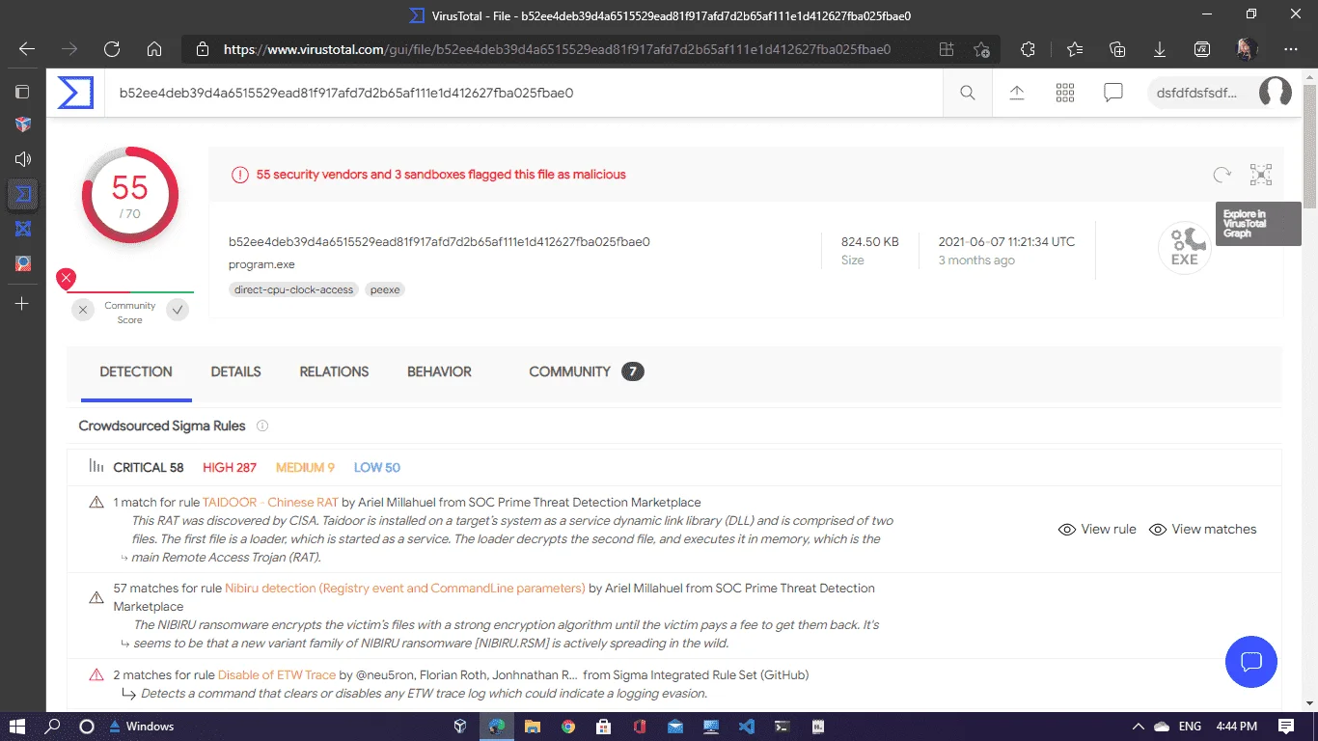1318x741 pixels.
Task: Open browser downloads icon
Action: [1160, 49]
